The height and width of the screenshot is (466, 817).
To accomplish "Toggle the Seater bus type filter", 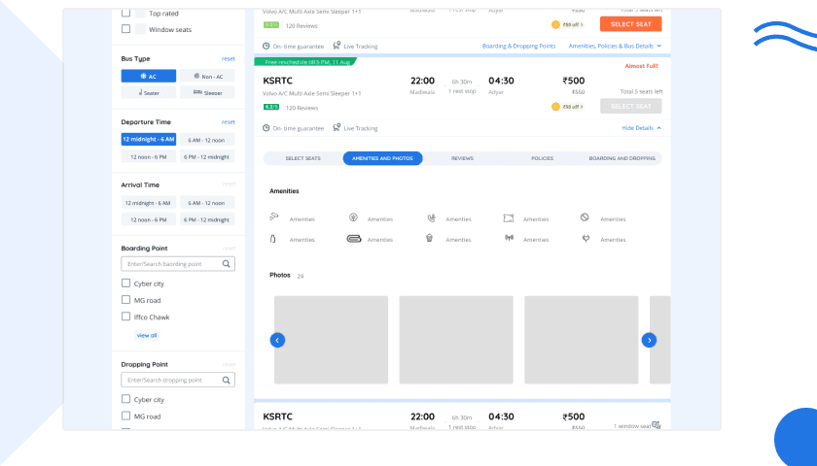I will click(149, 92).
